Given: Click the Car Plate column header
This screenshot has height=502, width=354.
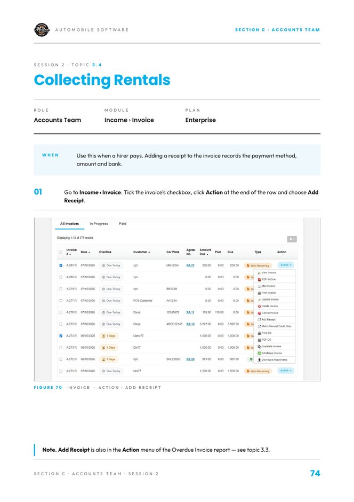Looking at the screenshot, I should click(x=173, y=252).
